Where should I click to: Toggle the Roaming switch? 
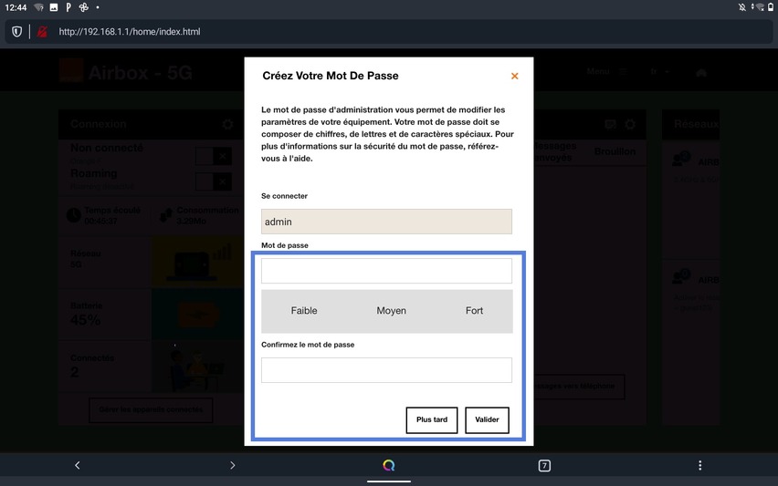[x=214, y=181]
